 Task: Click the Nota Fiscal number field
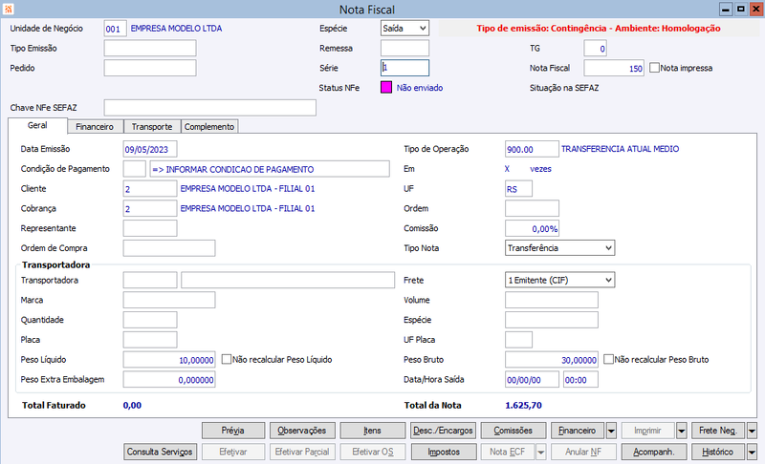pos(614,68)
